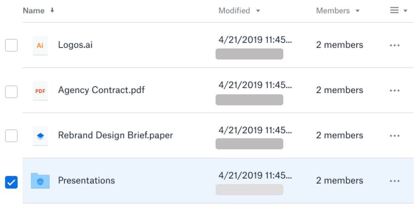This screenshot has height=210, width=418.
Task: Uncheck the Presentations folder checkbox
Action: (11, 182)
